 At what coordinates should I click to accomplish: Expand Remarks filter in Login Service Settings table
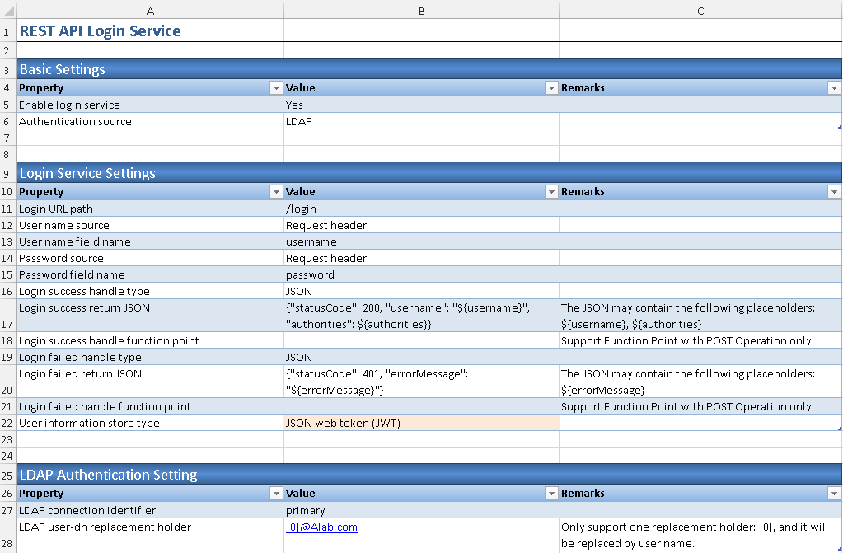click(834, 192)
